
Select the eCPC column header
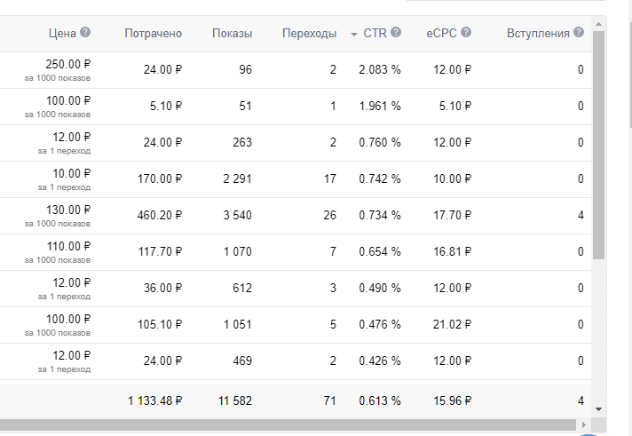(441, 34)
